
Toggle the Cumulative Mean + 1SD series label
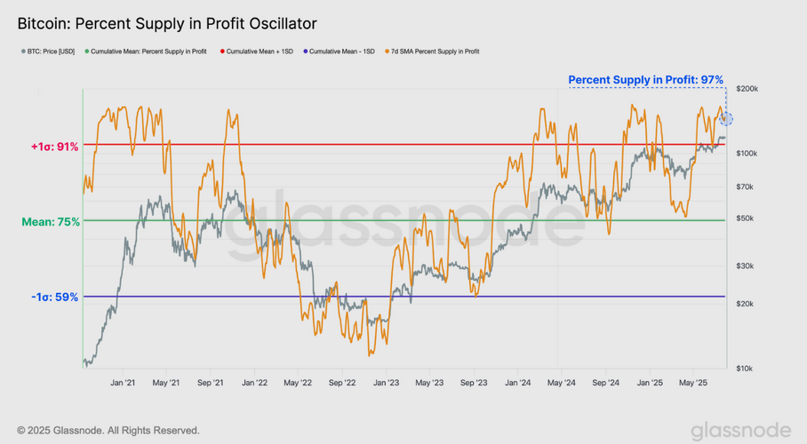click(x=261, y=52)
